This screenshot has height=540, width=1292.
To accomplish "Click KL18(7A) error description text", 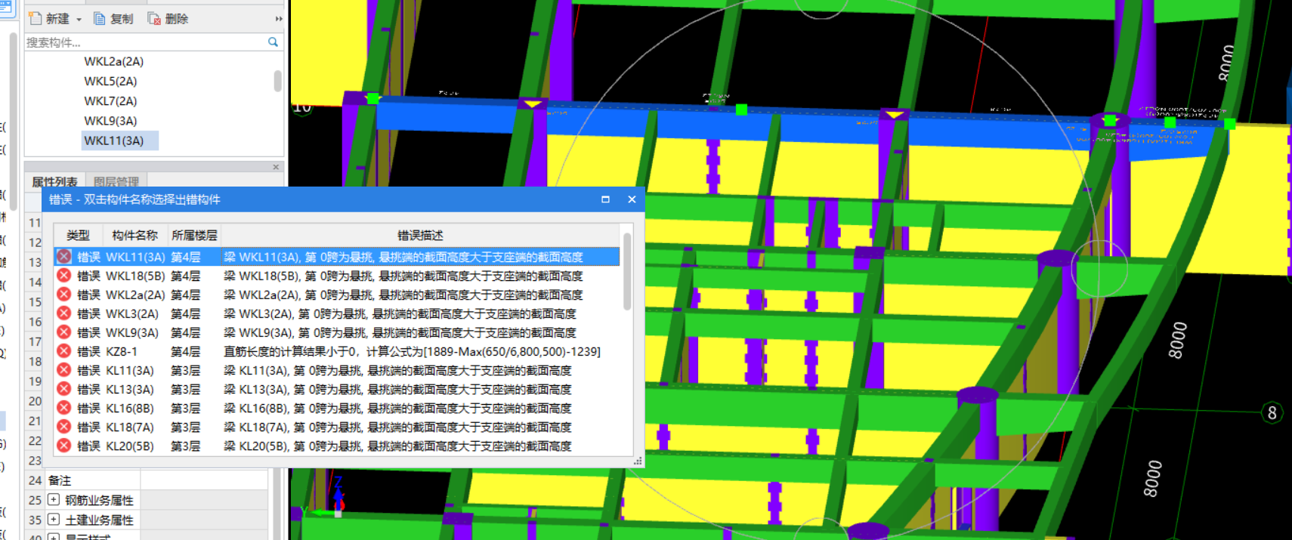I will click(397, 427).
